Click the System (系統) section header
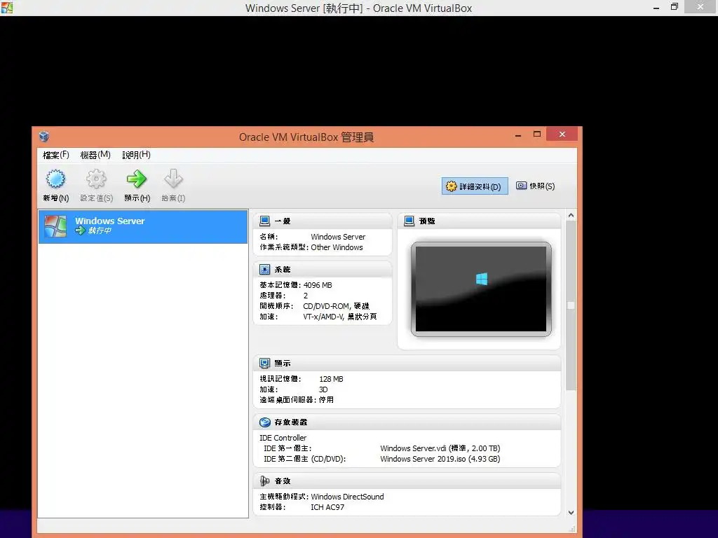This screenshot has height=538, width=718. tap(323, 270)
